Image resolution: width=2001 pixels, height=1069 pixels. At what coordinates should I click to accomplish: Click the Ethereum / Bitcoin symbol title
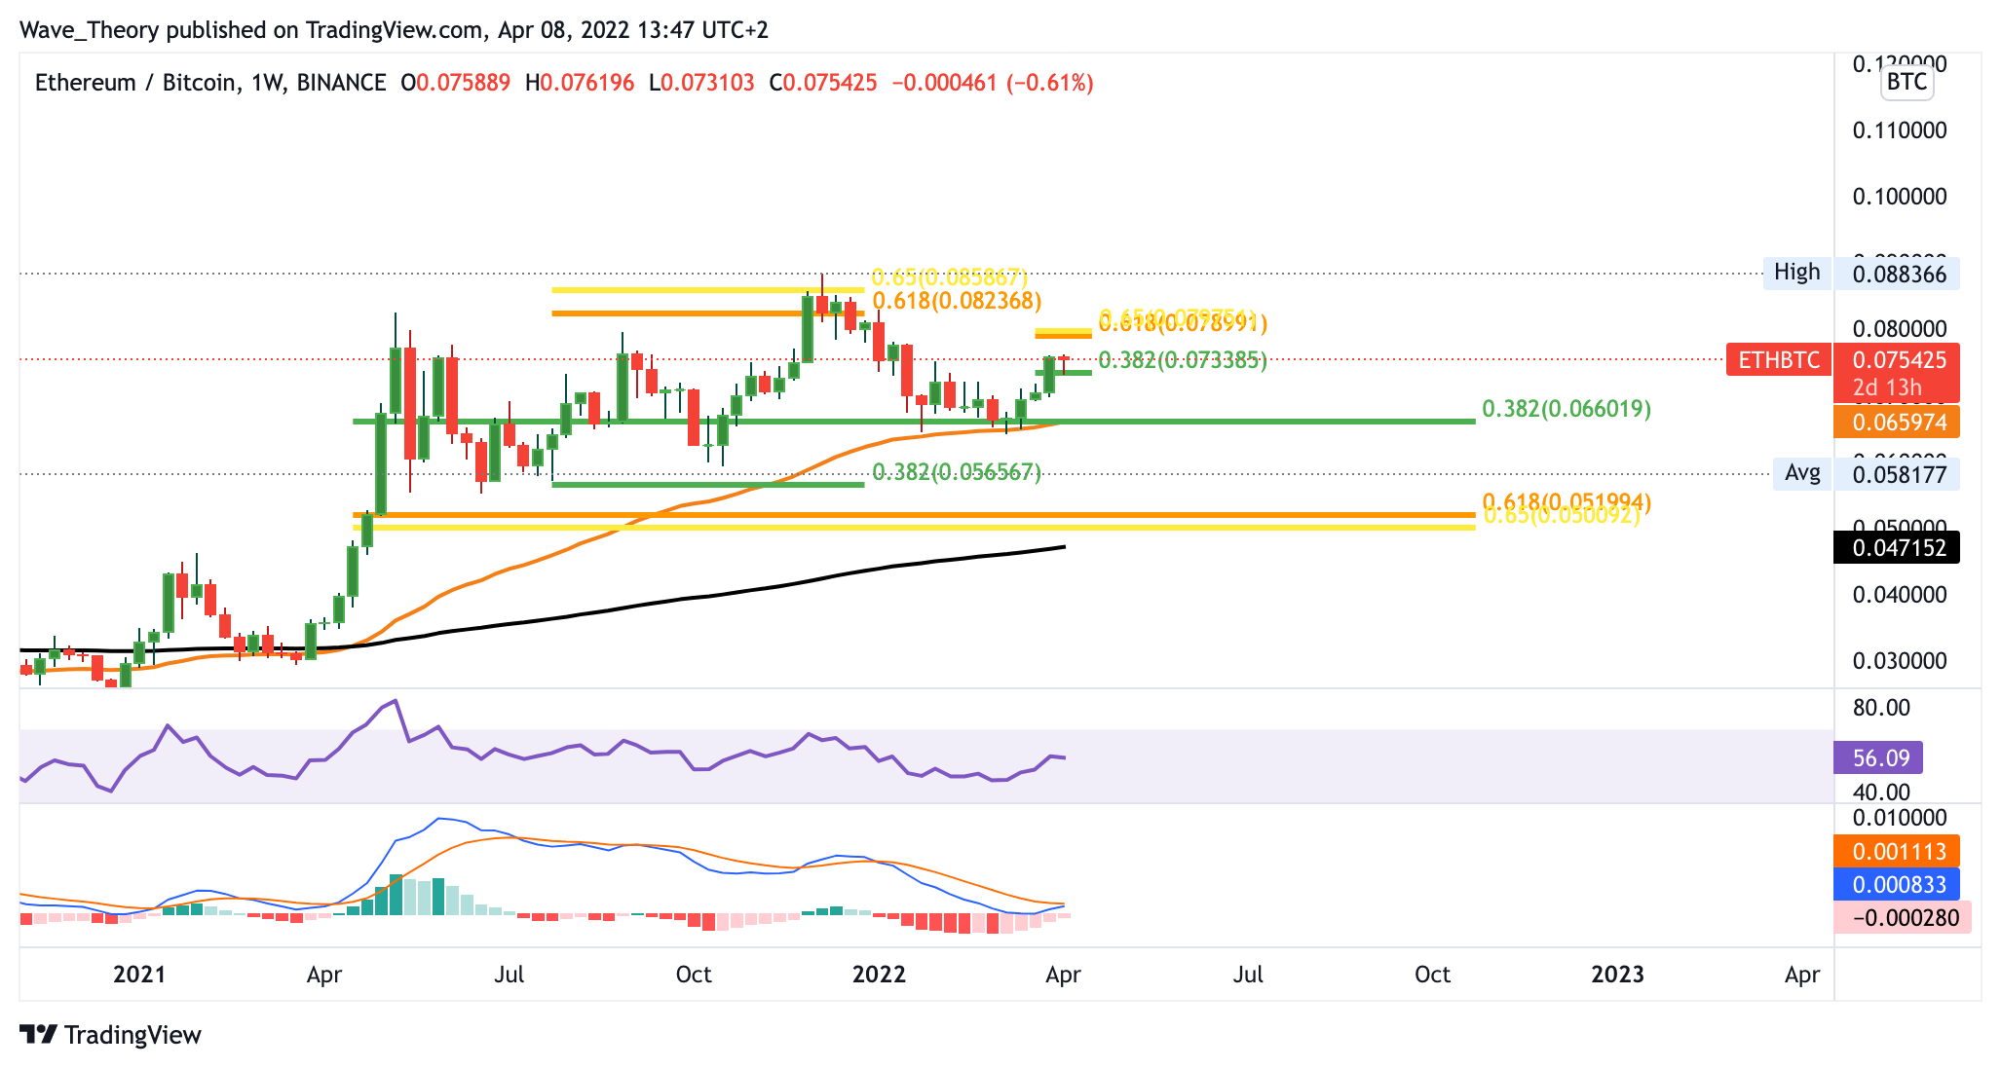pyautogui.click(x=133, y=83)
